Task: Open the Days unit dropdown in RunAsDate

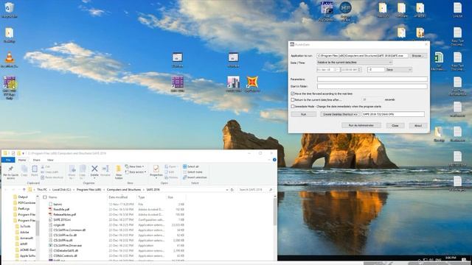Action: (x=398, y=70)
